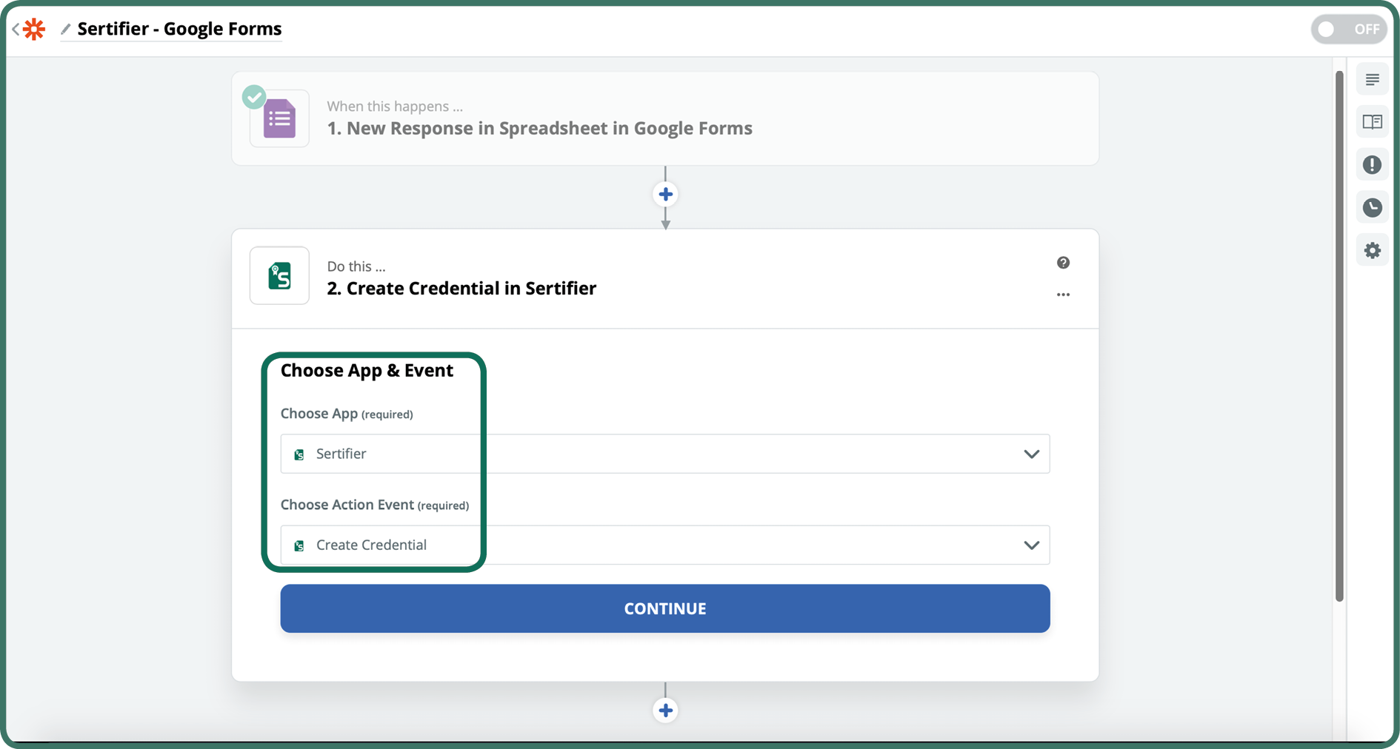
Task: Click the vertical scrollbar of the editor
Action: pyautogui.click(x=1339, y=336)
